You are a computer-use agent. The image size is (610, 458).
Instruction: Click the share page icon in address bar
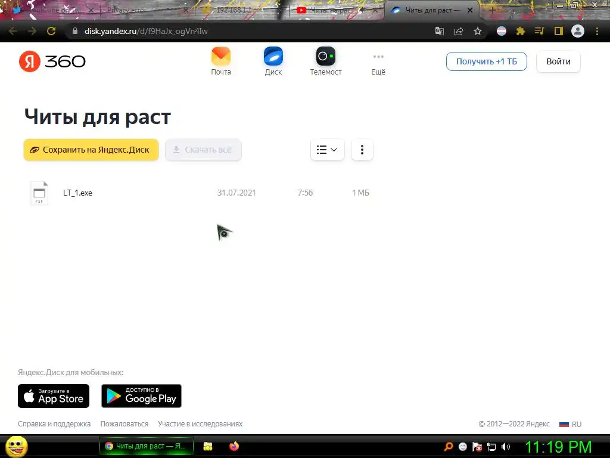point(459,31)
